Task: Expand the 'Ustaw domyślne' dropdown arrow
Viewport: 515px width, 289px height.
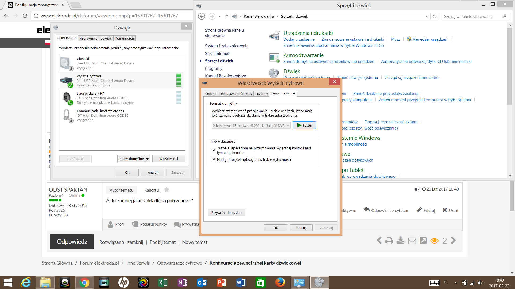Action: (x=147, y=159)
